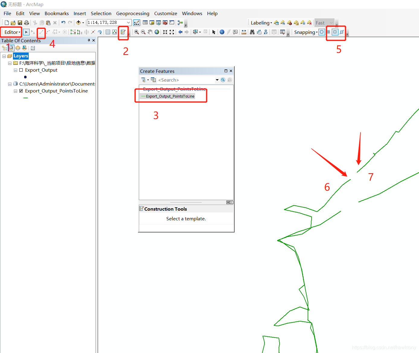Launch ModelBuilder window
The height and width of the screenshot is (353, 419).
coord(180,23)
